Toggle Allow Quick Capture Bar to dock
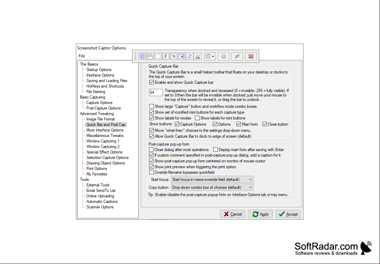 (151, 136)
